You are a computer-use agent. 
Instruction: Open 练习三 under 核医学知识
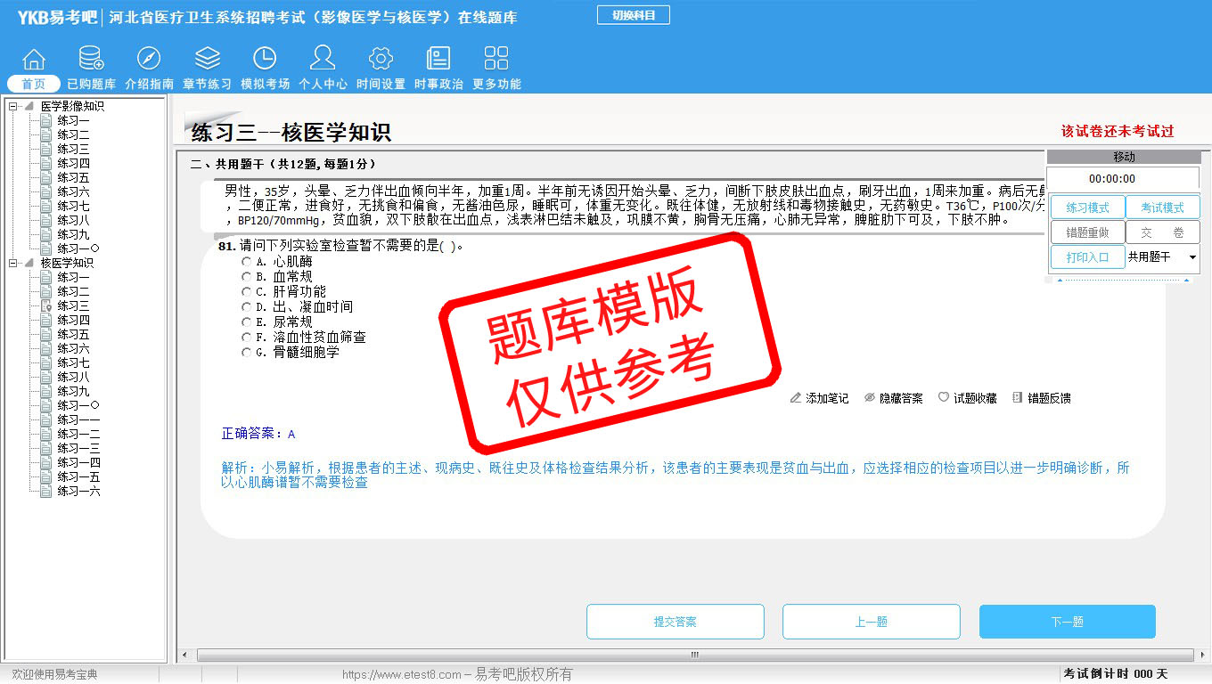(73, 305)
